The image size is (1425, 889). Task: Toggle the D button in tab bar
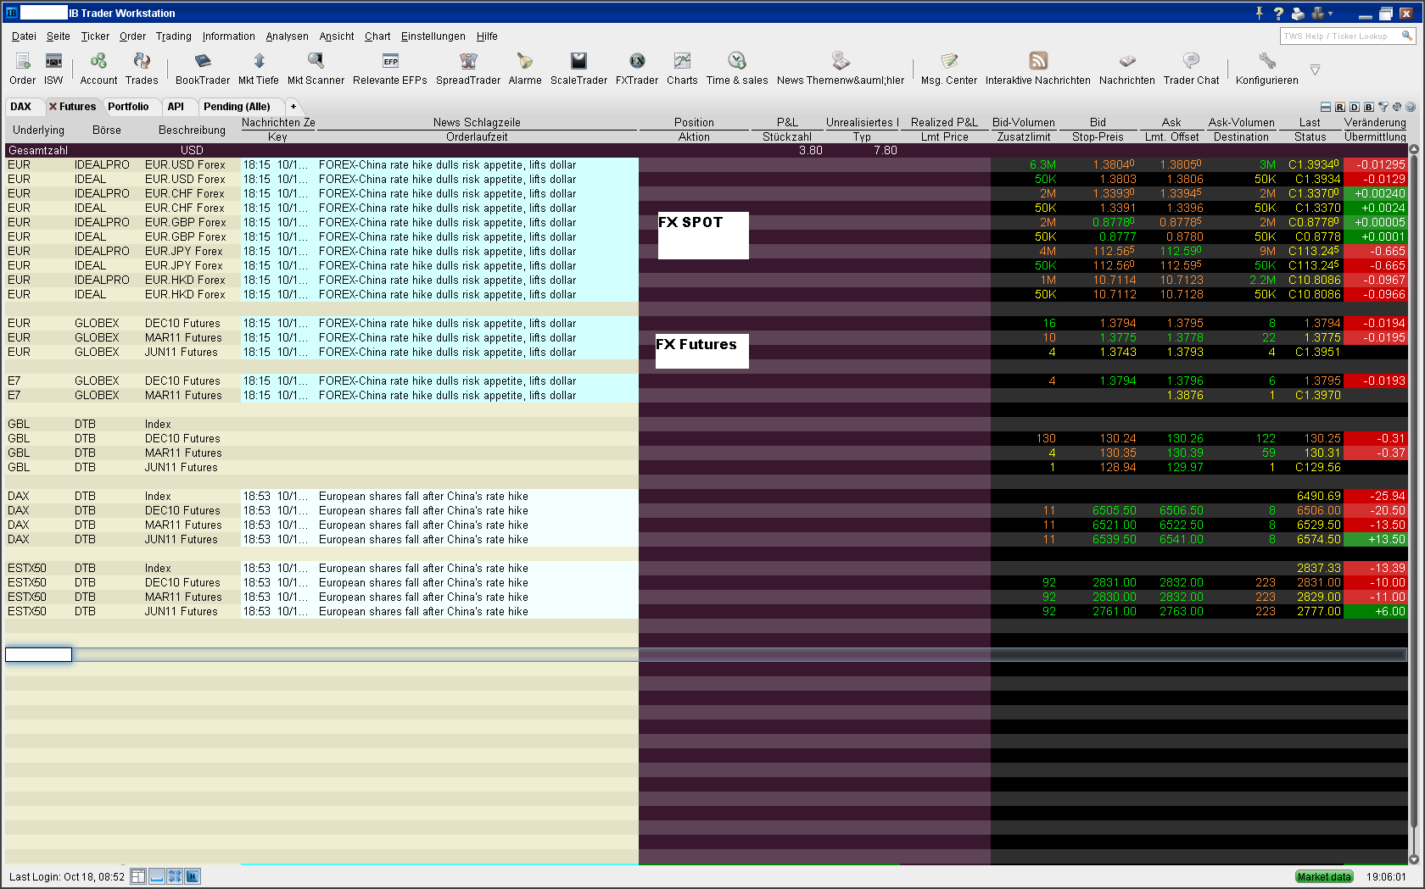(x=1355, y=107)
